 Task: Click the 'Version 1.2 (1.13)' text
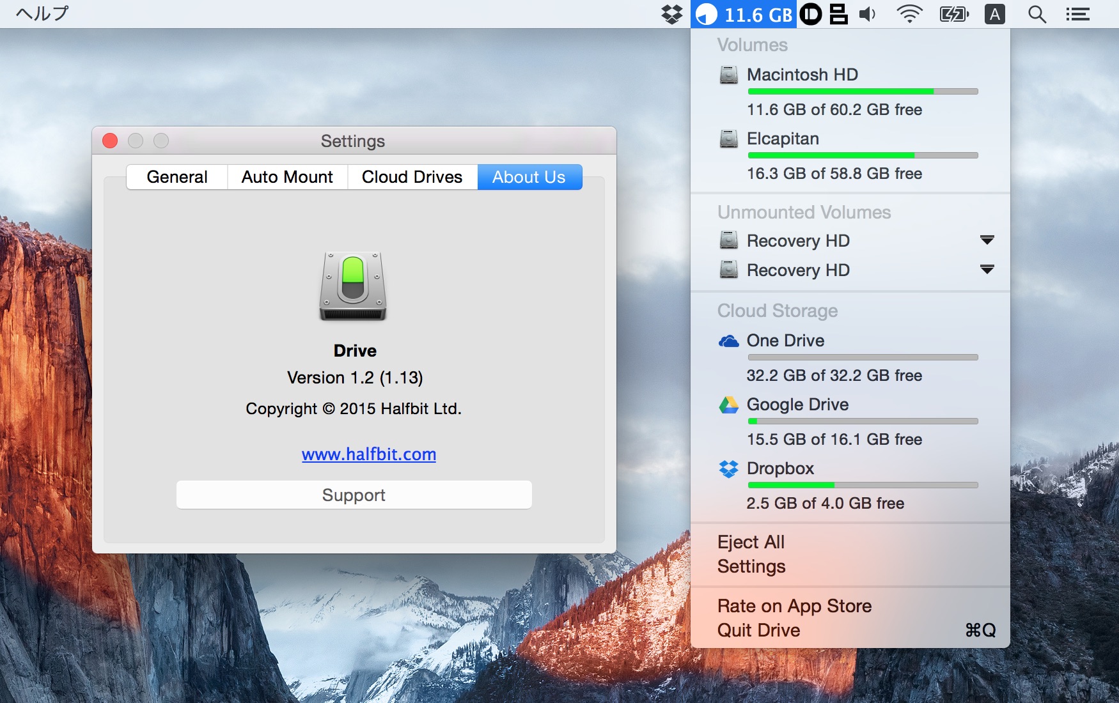coord(355,378)
